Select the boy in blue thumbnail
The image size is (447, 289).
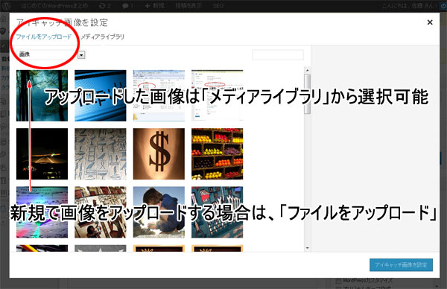coord(159,212)
